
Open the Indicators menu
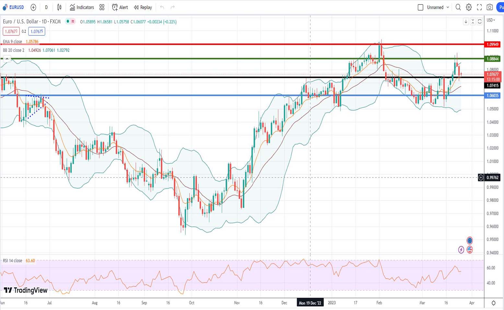point(82,7)
